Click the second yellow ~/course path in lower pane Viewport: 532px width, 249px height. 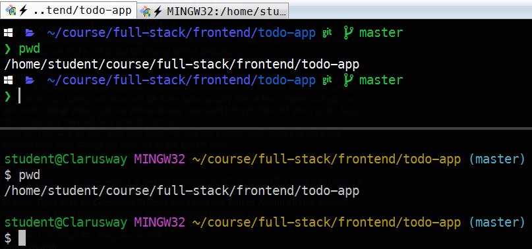326,223
